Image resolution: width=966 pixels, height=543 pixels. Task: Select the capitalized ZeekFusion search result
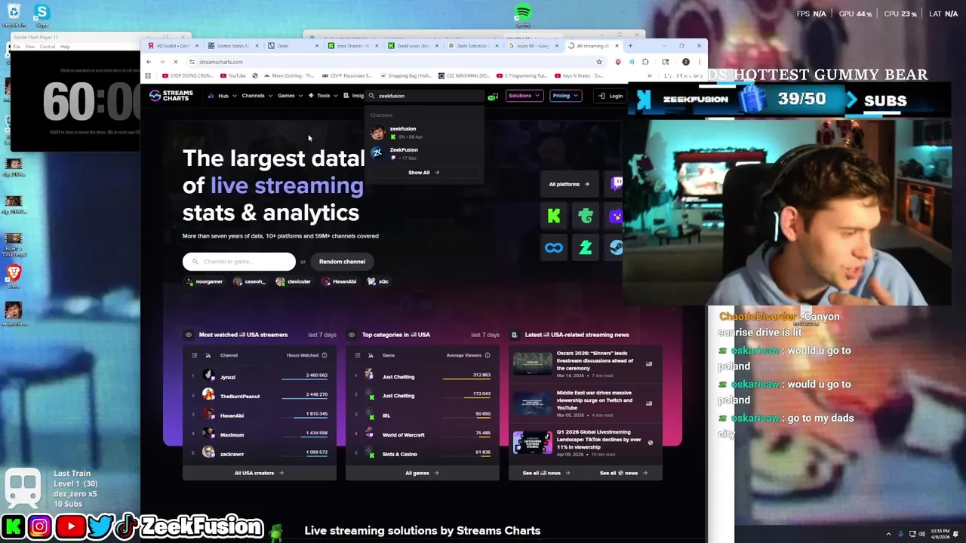(424, 153)
